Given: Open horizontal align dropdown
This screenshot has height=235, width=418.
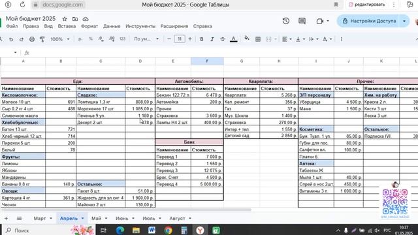Looking at the screenshot, I should (x=287, y=39).
